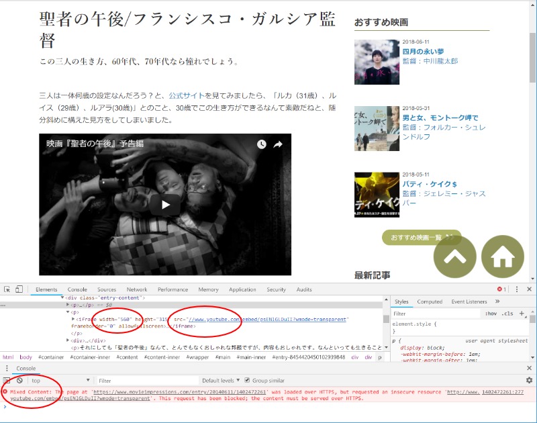Select the Event Listeners sidebar tab
The height and width of the screenshot is (423, 537).
coord(469,301)
